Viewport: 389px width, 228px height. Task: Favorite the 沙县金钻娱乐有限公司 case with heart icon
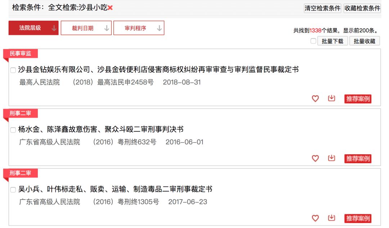point(315,99)
